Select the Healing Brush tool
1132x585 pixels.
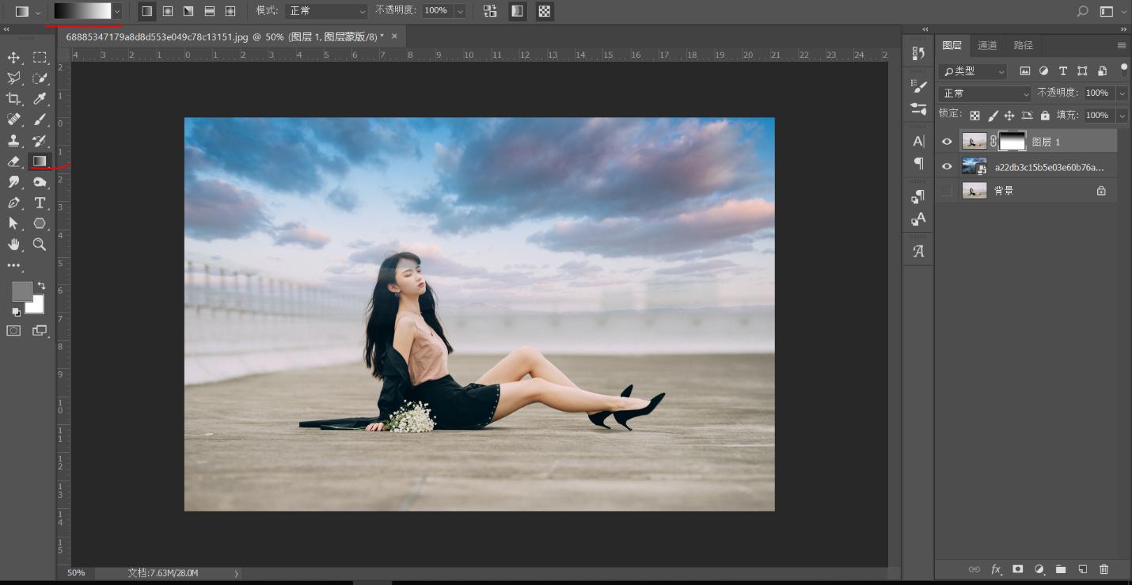tap(14, 119)
